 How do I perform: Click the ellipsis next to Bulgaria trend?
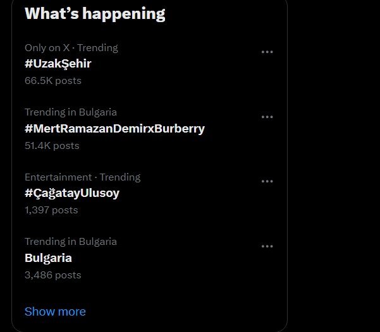coord(267,246)
